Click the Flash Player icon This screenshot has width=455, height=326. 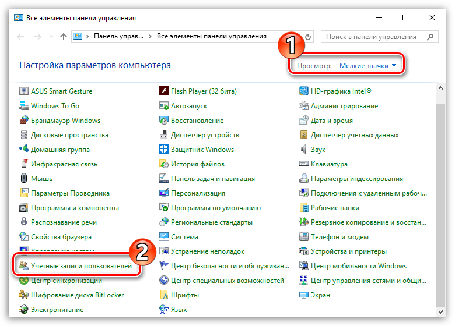pos(164,91)
